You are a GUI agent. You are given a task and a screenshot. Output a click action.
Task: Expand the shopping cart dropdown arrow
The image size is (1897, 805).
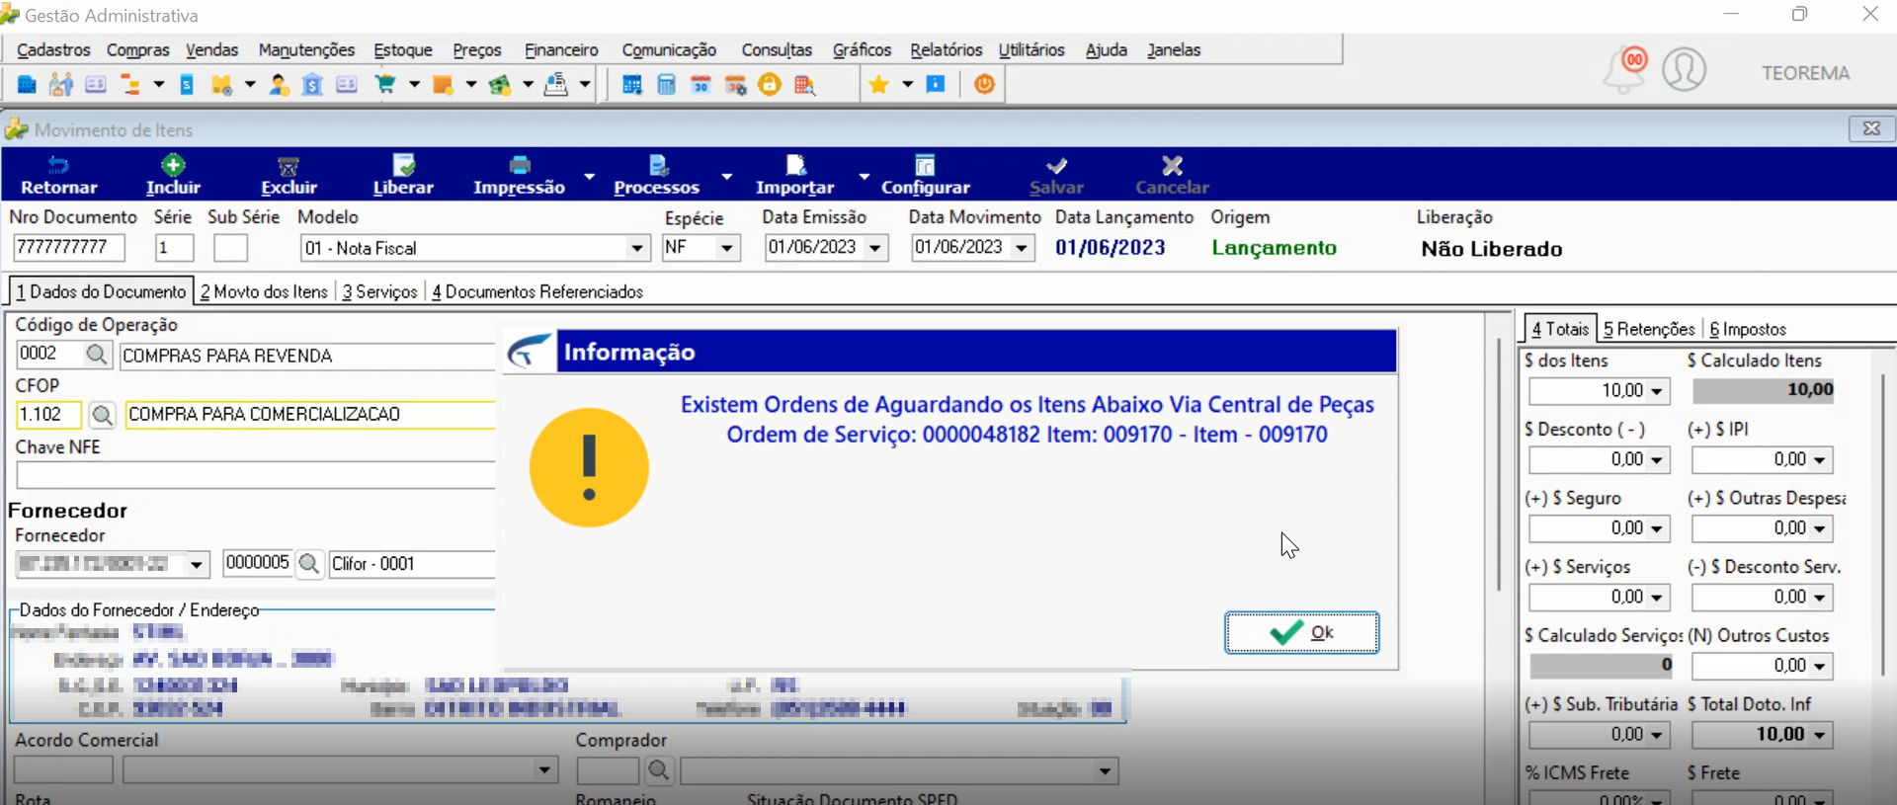click(x=414, y=85)
